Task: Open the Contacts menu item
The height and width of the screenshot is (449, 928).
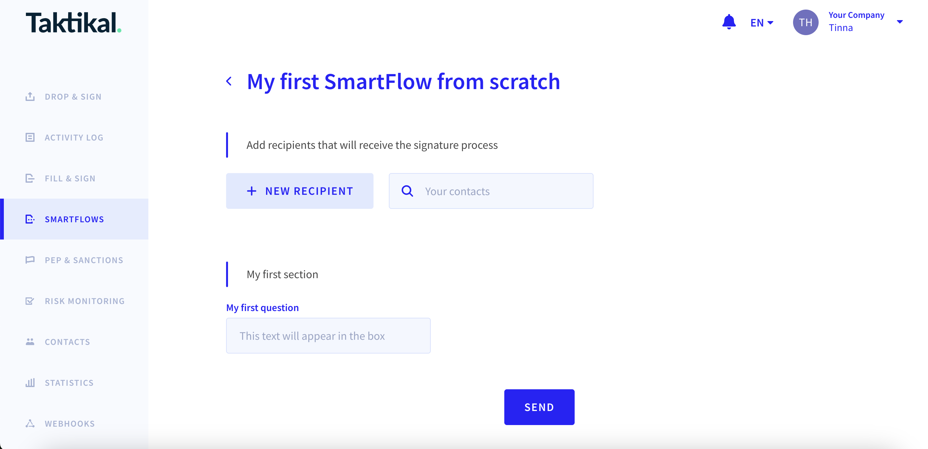Action: (x=74, y=342)
